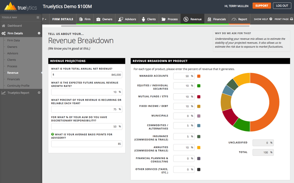This screenshot has height=183, width=294.
Task: Click the Managed Accounts percent field
Action: click(184, 76)
